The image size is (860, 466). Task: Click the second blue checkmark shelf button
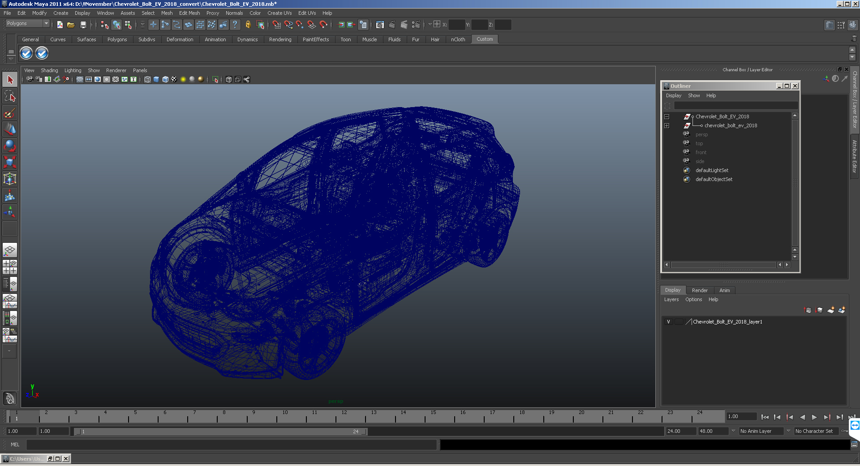click(42, 53)
